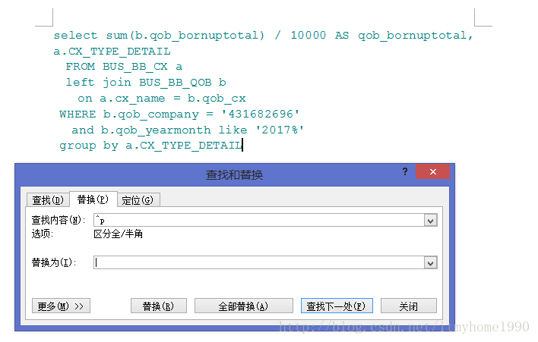Click the line 'FROM BUS_BB_CX a'

pos(124,67)
